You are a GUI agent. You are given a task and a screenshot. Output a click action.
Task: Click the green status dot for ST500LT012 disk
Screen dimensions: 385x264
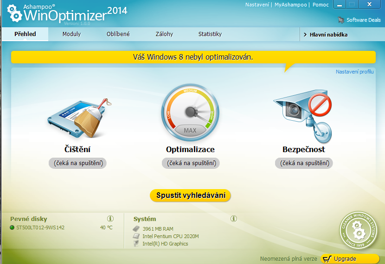(12, 227)
